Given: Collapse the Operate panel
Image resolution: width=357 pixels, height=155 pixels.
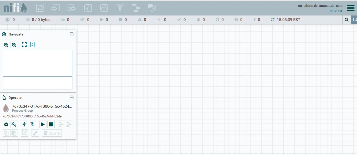Looking at the screenshot, I should [x=72, y=97].
